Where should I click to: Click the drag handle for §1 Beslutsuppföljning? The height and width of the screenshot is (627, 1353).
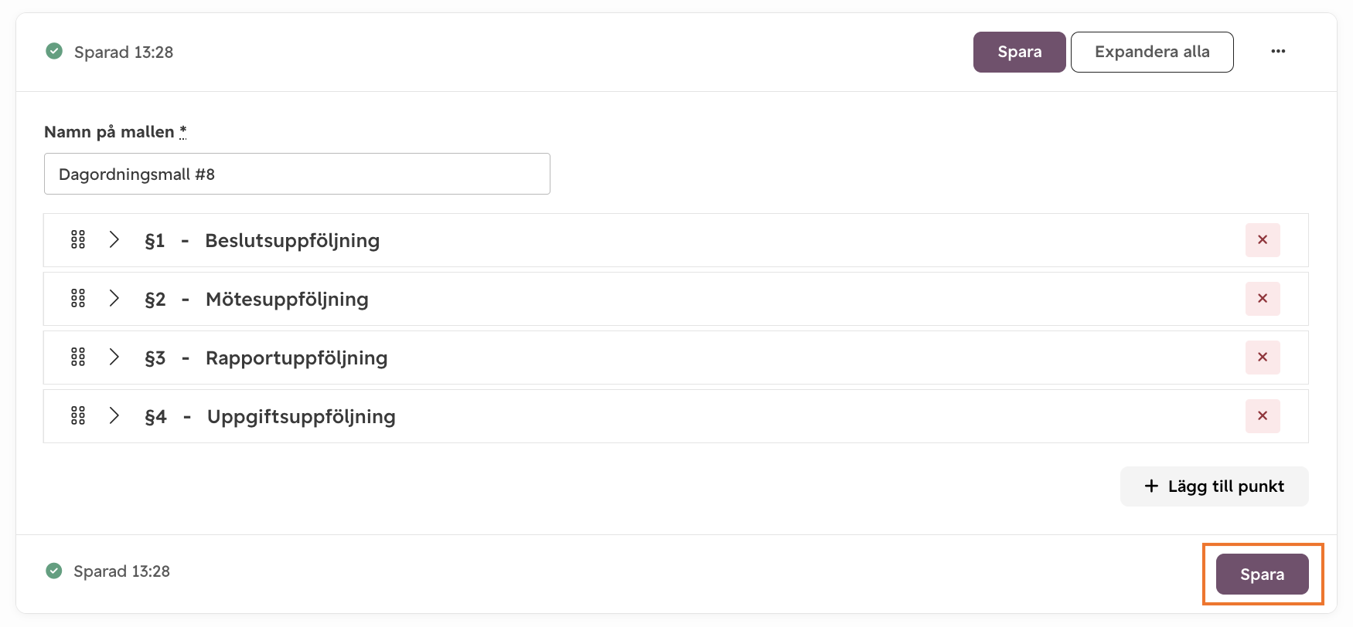pos(78,239)
